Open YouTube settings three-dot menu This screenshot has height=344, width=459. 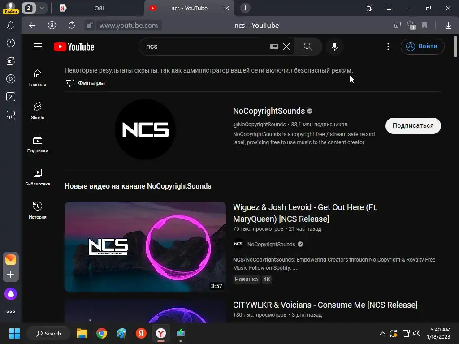pyautogui.click(x=388, y=47)
